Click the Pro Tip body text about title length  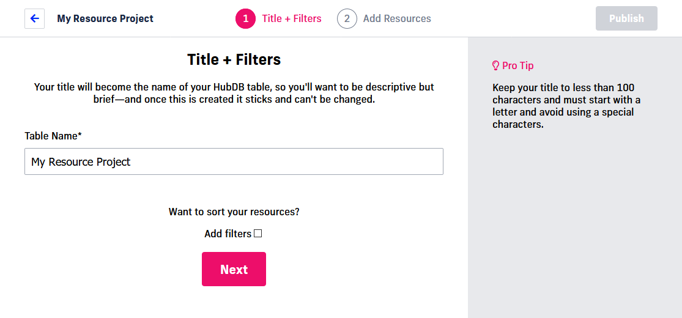[x=566, y=106]
